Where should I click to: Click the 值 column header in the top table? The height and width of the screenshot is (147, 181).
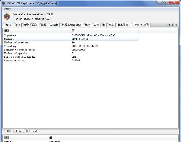(x=104, y=31)
